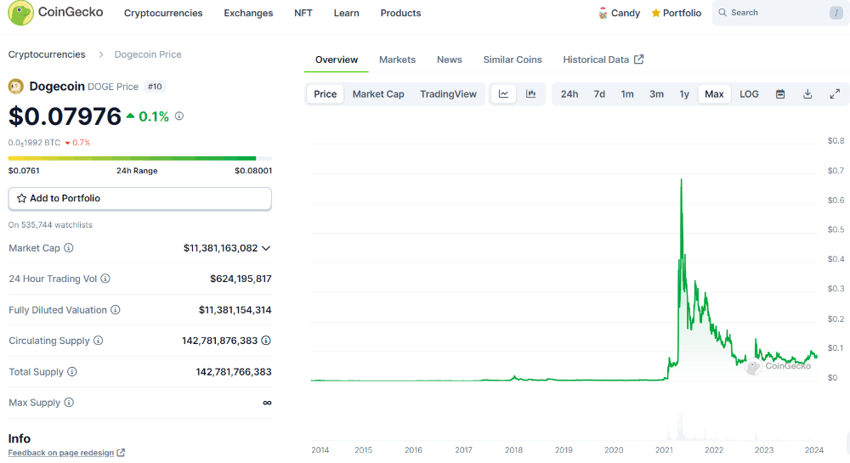Screen dimensions: 850x463
Task: Expand the chart to fullscreen
Action: click(835, 94)
